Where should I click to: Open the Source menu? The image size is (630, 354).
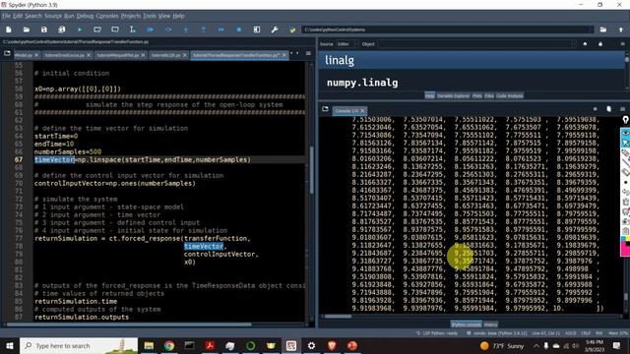[53, 16]
